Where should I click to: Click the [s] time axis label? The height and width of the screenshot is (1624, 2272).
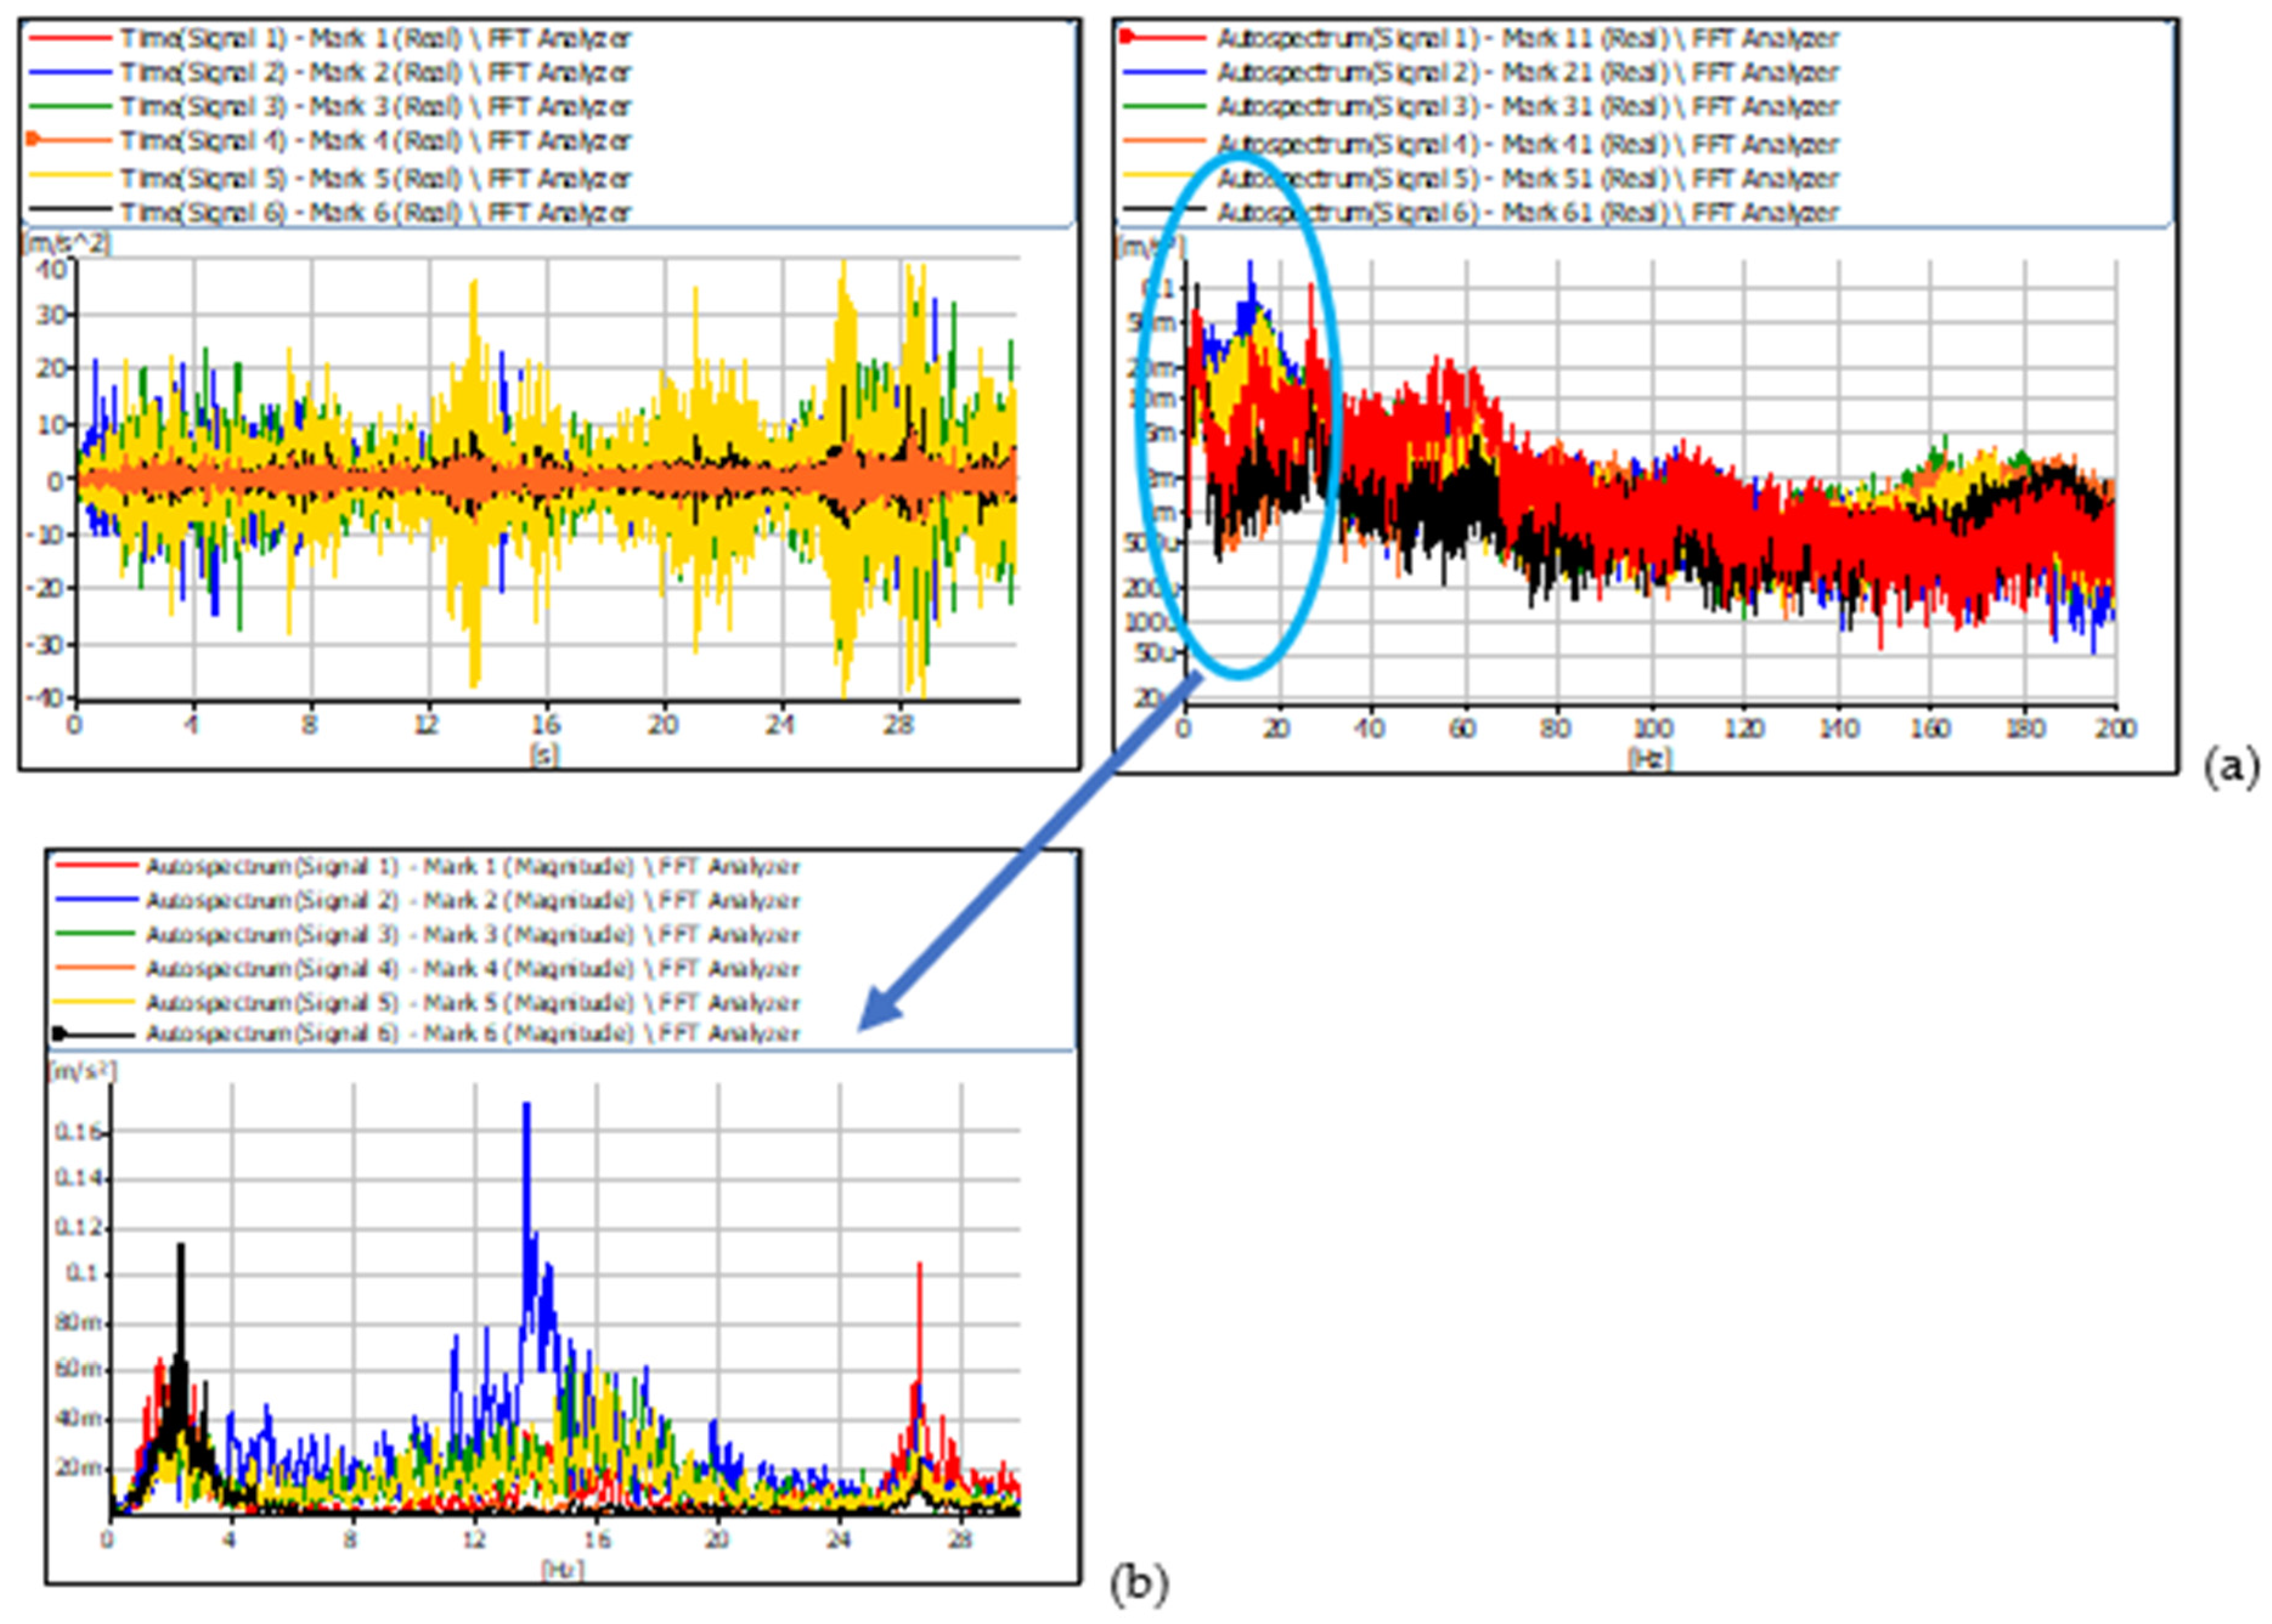[x=544, y=755]
